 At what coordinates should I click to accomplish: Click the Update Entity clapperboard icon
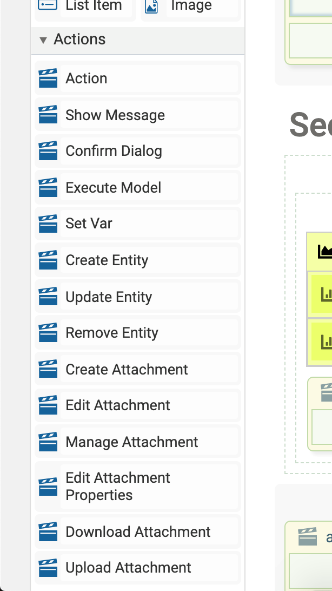pyautogui.click(x=48, y=297)
